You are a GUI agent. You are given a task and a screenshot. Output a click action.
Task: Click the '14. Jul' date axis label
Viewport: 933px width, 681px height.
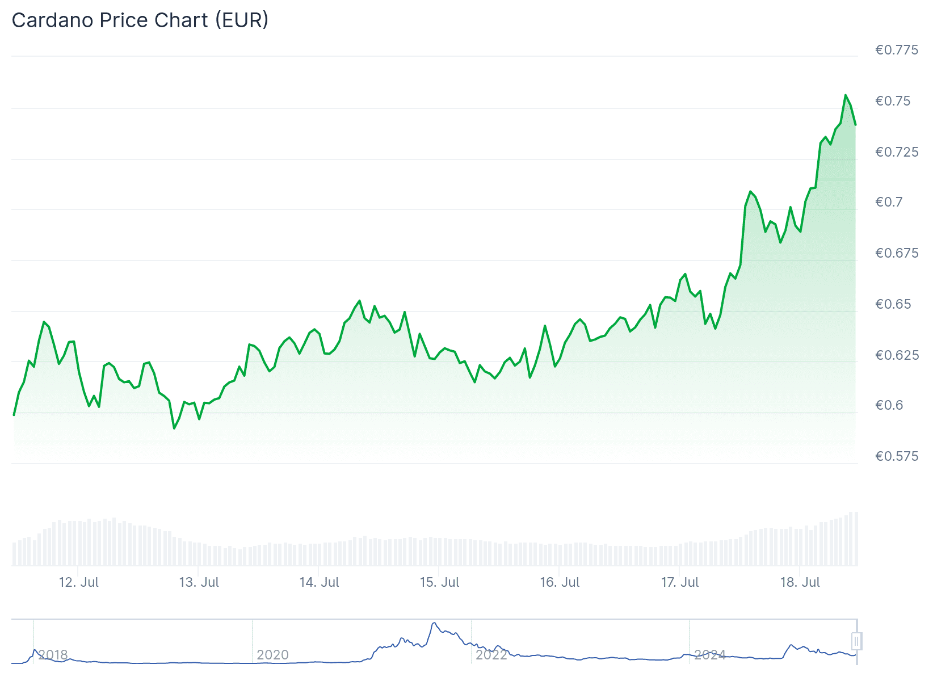pyautogui.click(x=320, y=582)
